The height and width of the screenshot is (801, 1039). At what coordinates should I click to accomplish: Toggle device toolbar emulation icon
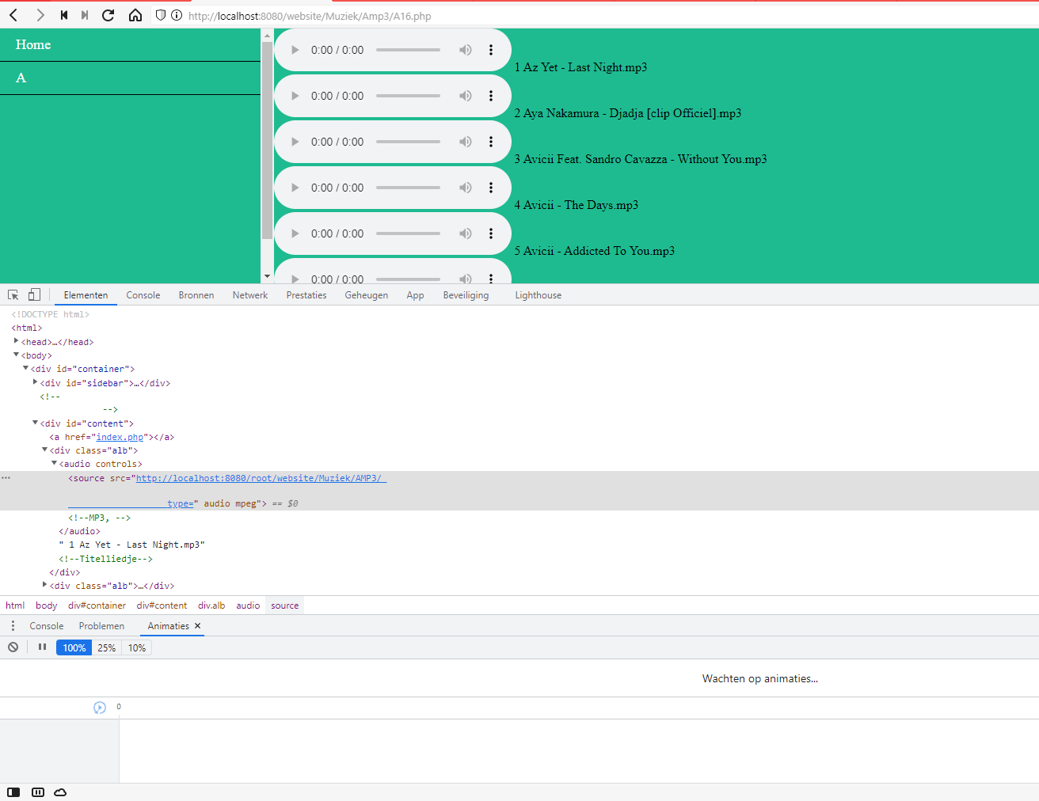point(34,295)
